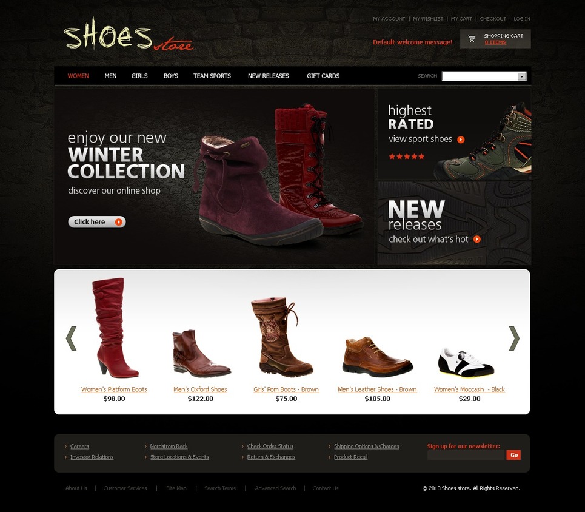Open the 0 items cart link
The width and height of the screenshot is (585, 512).
[x=495, y=42]
